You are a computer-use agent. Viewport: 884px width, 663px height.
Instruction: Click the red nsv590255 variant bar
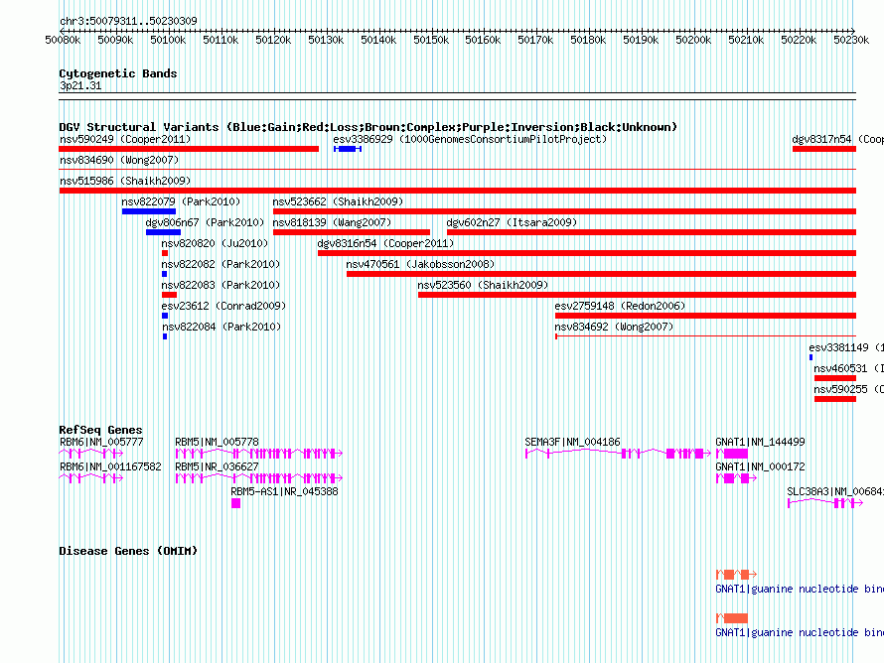(x=835, y=399)
